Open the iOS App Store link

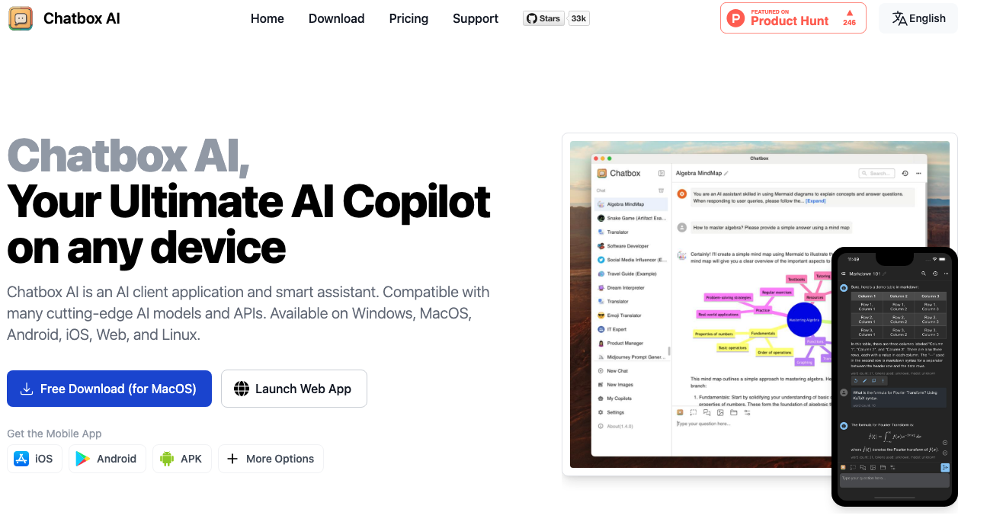(x=35, y=459)
